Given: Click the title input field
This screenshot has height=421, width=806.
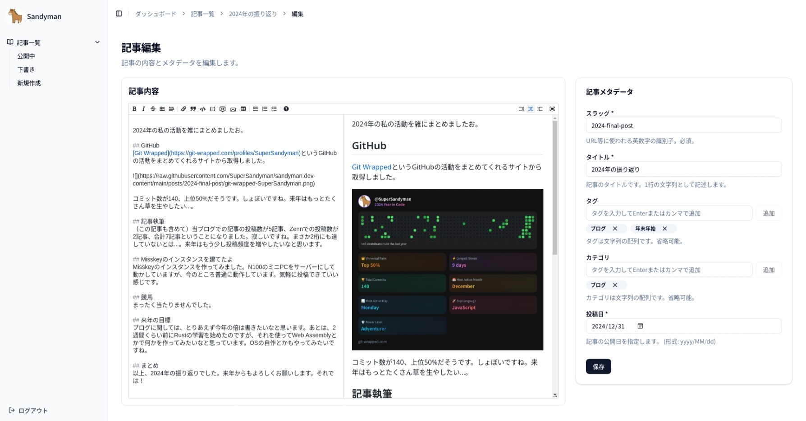Looking at the screenshot, I should pos(683,169).
